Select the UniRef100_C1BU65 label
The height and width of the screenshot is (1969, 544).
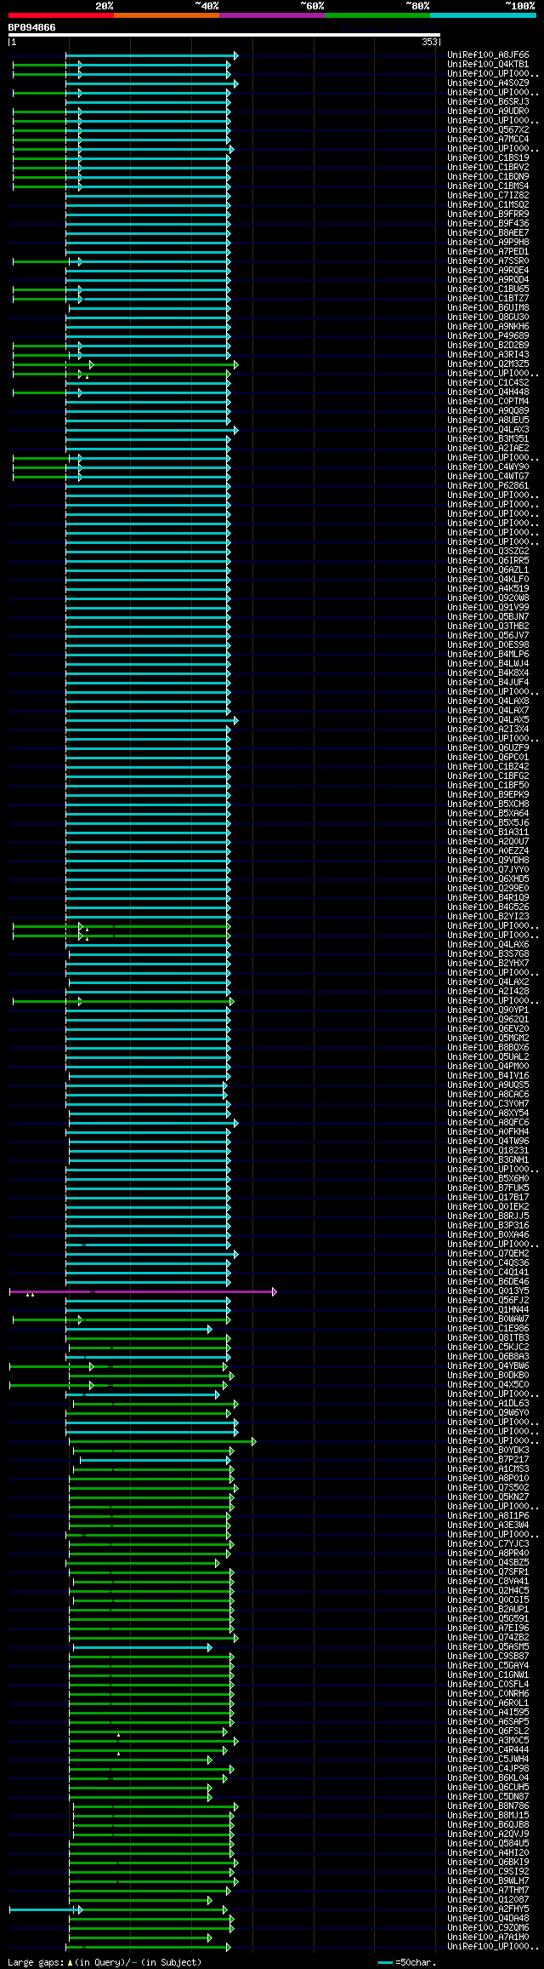pyautogui.click(x=488, y=289)
